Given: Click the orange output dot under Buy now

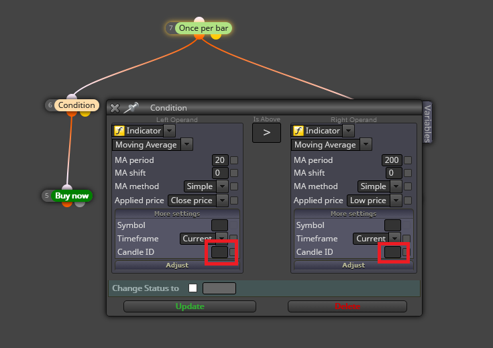Looking at the screenshot, I should (x=67, y=204).
